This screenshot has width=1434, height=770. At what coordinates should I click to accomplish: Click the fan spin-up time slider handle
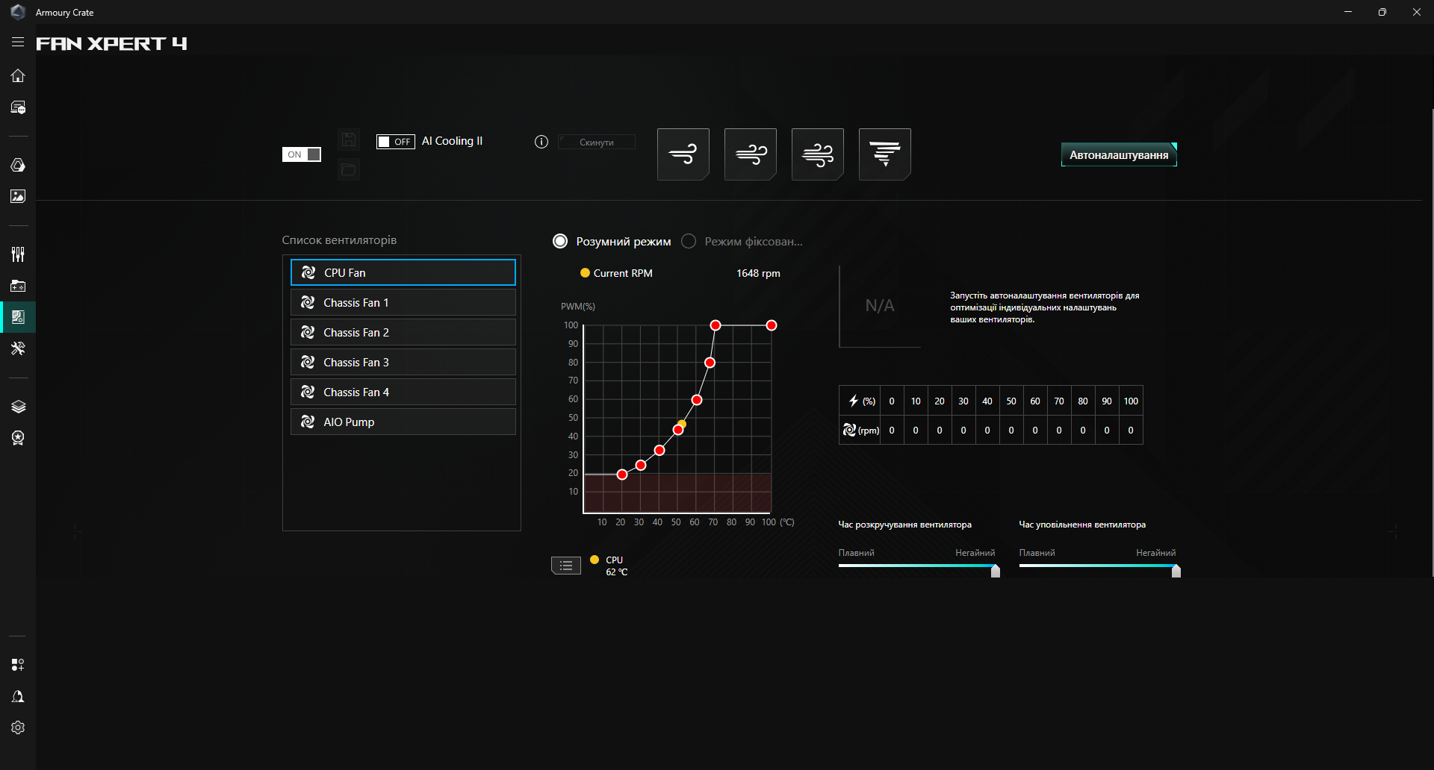(x=996, y=571)
